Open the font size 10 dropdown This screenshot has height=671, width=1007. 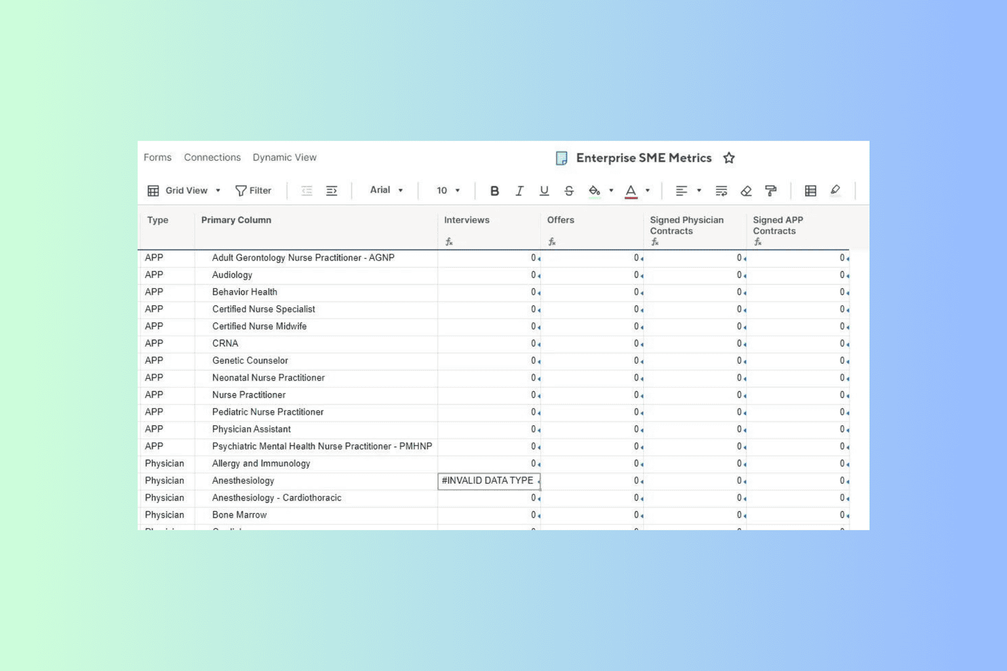448,191
